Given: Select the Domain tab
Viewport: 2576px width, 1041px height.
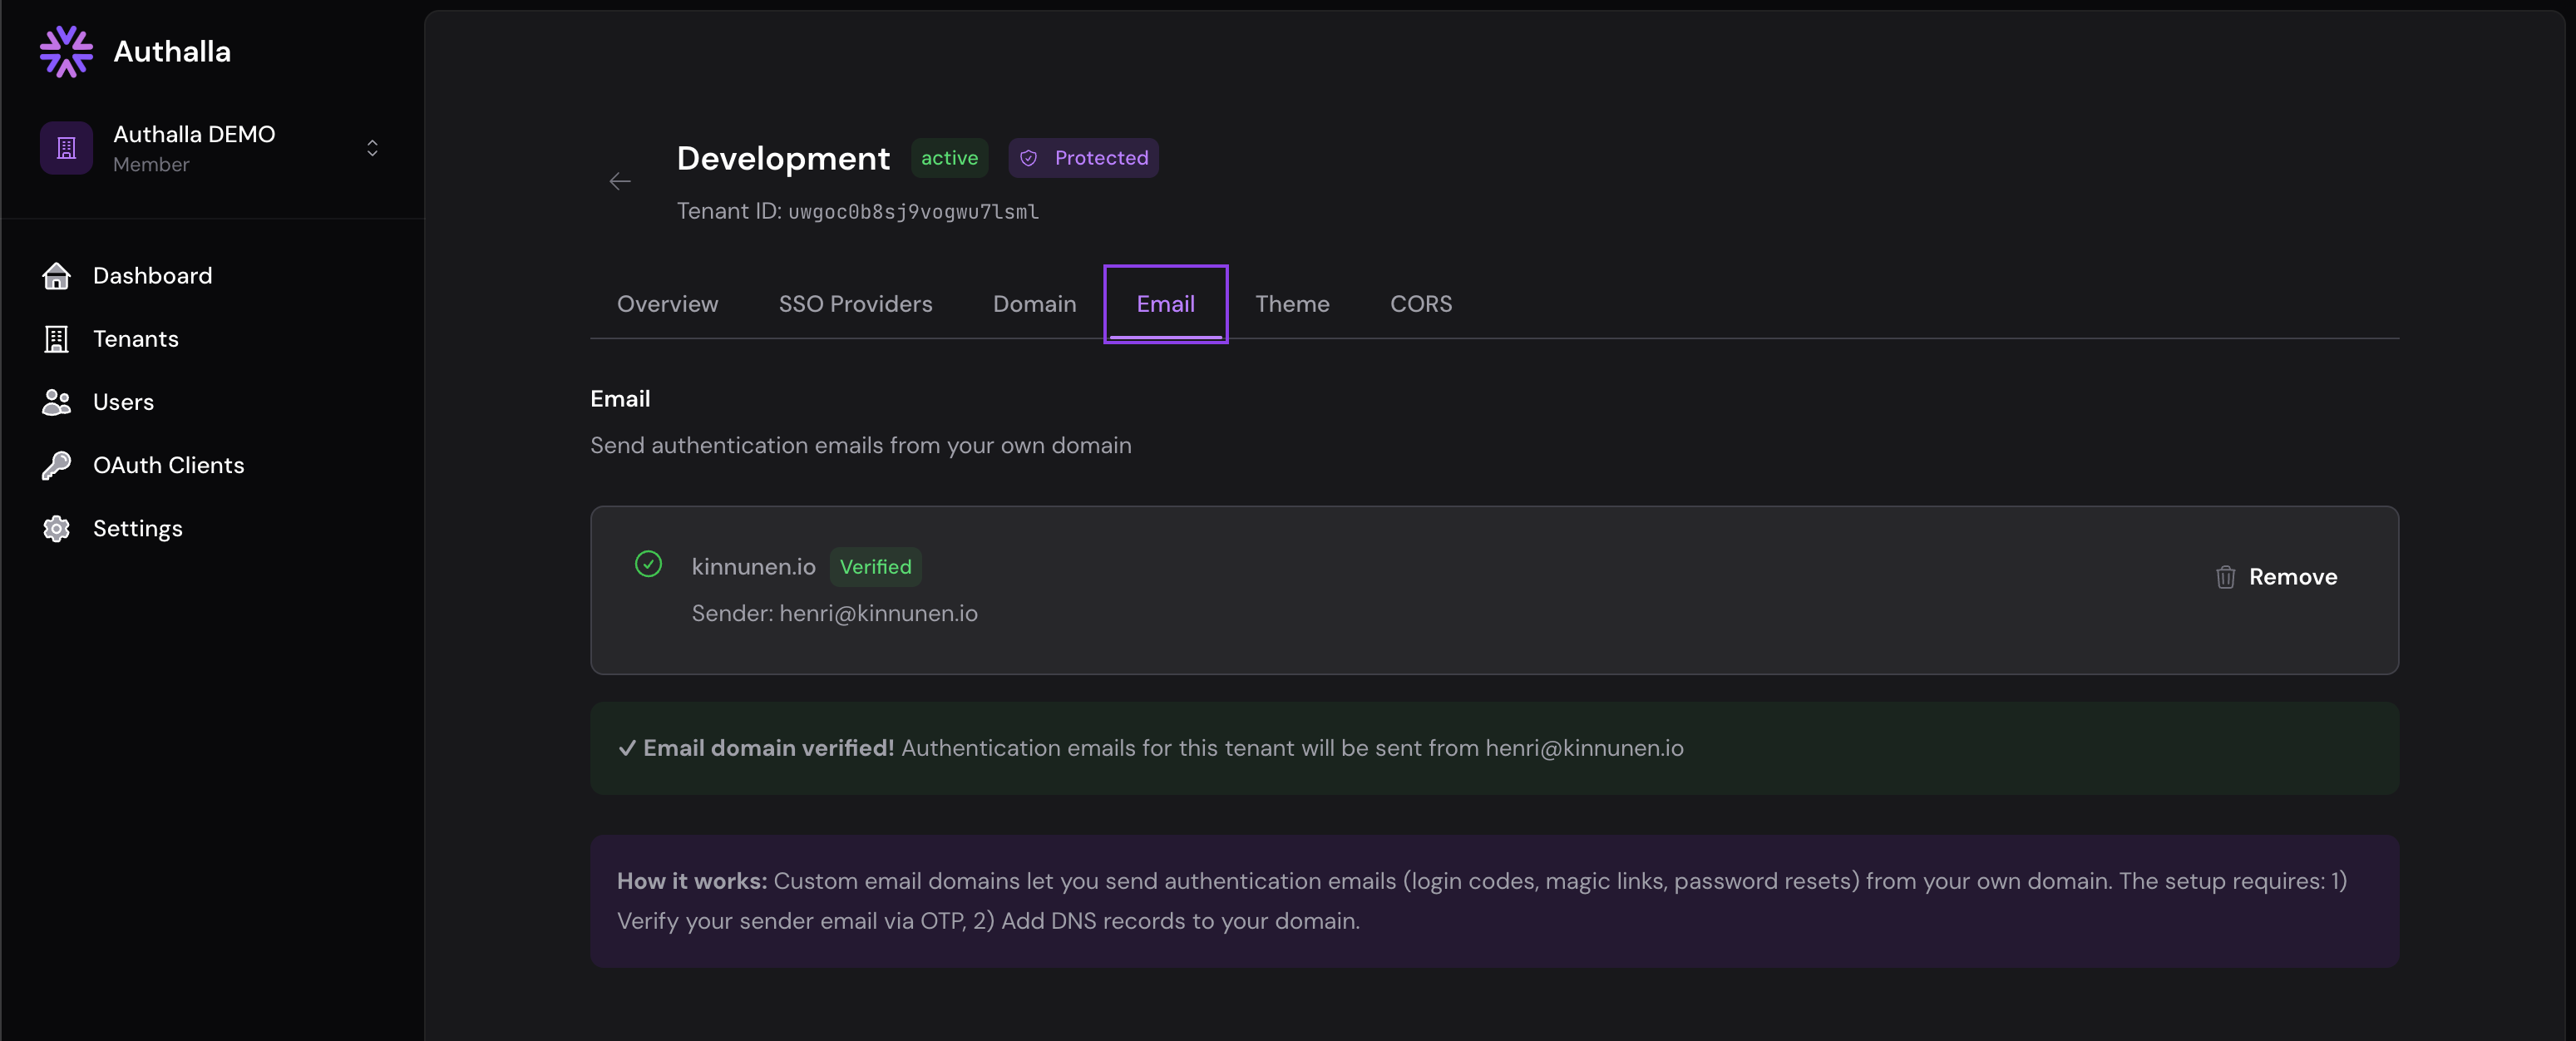Looking at the screenshot, I should 1034,304.
